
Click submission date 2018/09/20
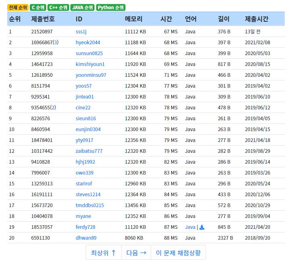[x=257, y=238]
